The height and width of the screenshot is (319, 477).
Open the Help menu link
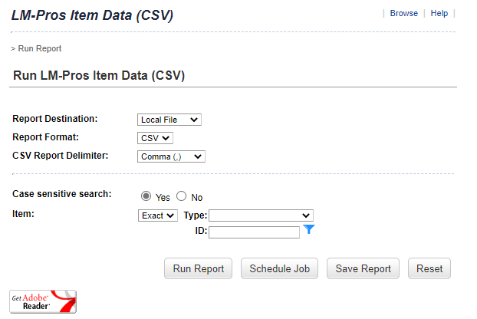click(x=439, y=13)
